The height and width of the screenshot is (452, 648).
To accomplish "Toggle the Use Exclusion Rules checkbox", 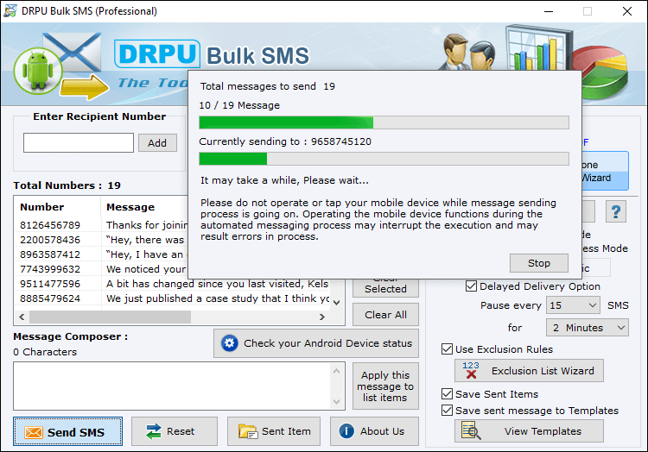I will point(447,349).
